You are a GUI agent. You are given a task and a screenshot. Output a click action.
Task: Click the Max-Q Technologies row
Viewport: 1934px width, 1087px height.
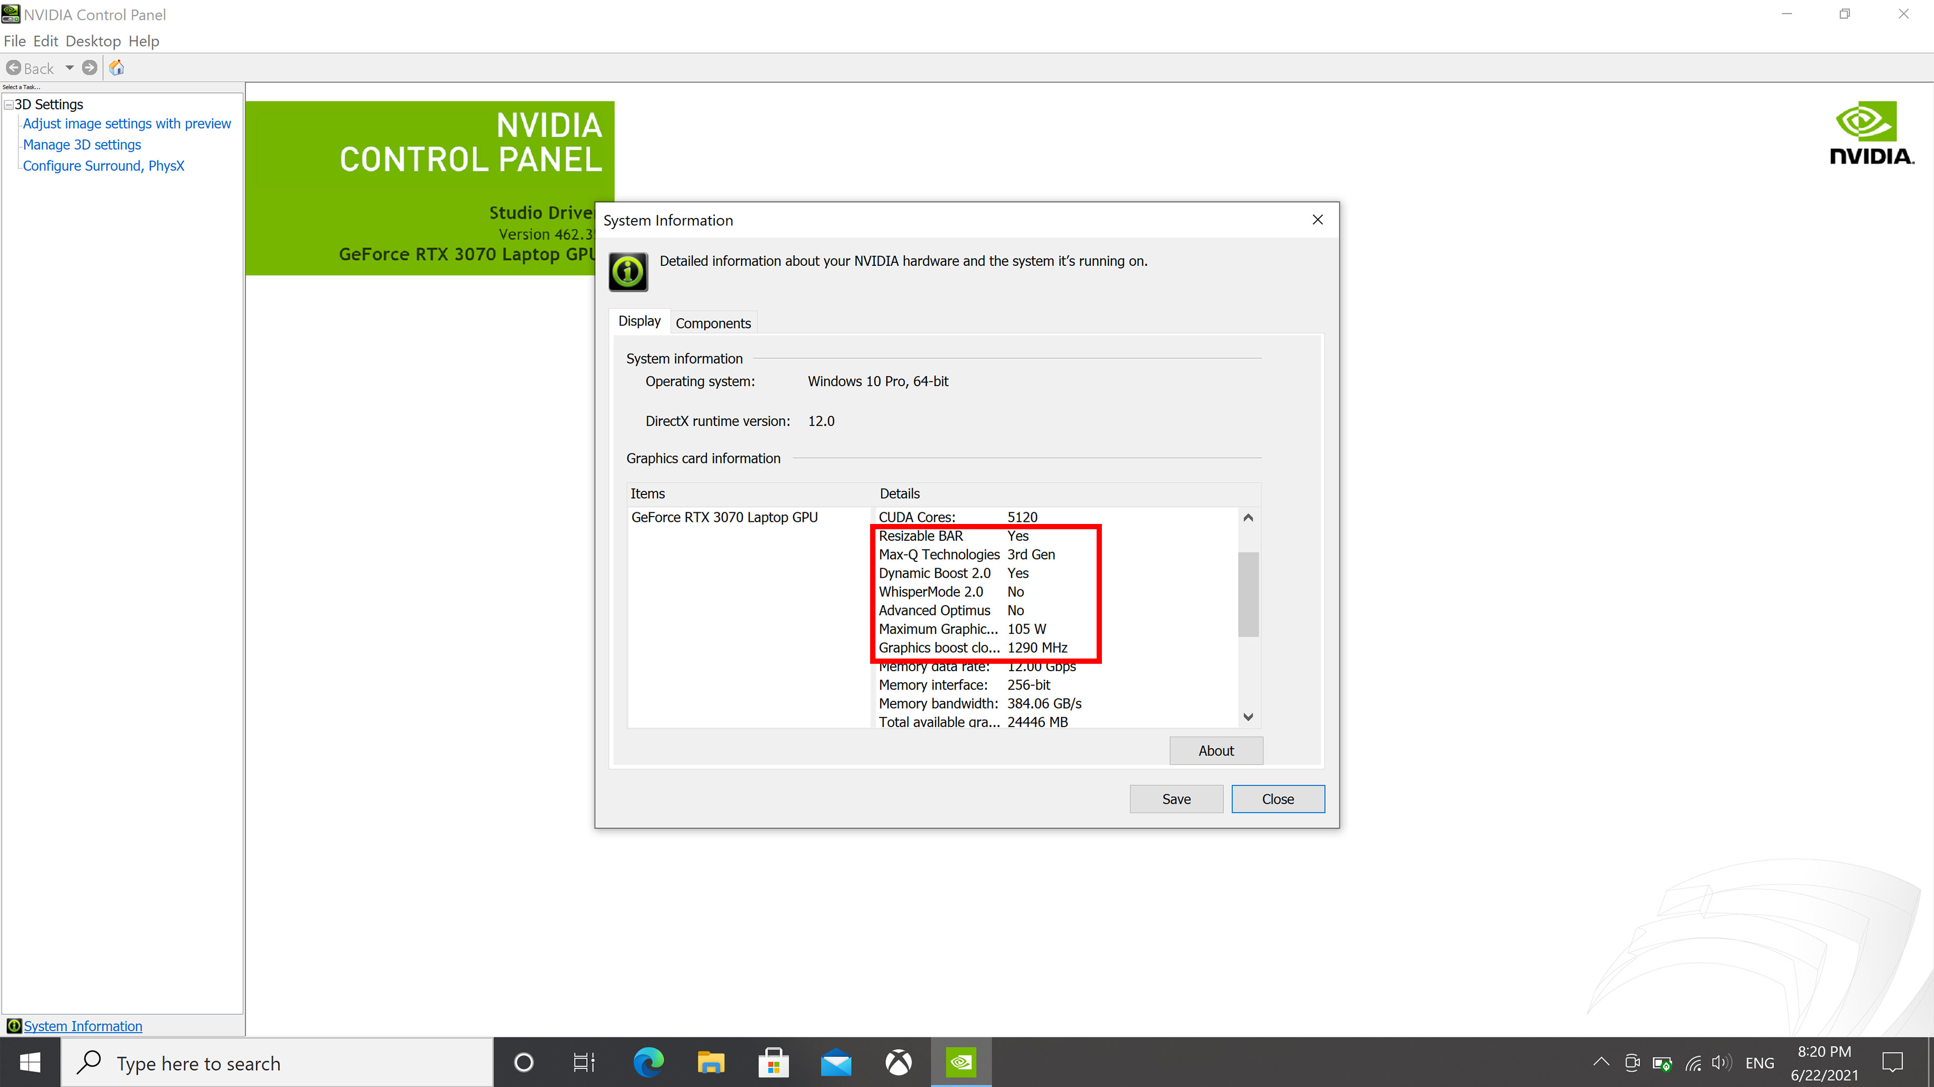click(x=967, y=555)
